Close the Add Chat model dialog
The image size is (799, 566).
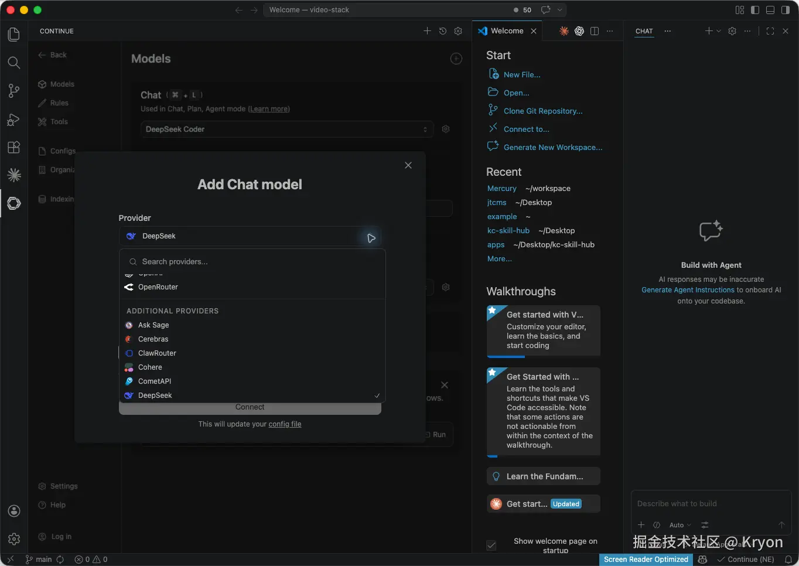[x=408, y=165]
